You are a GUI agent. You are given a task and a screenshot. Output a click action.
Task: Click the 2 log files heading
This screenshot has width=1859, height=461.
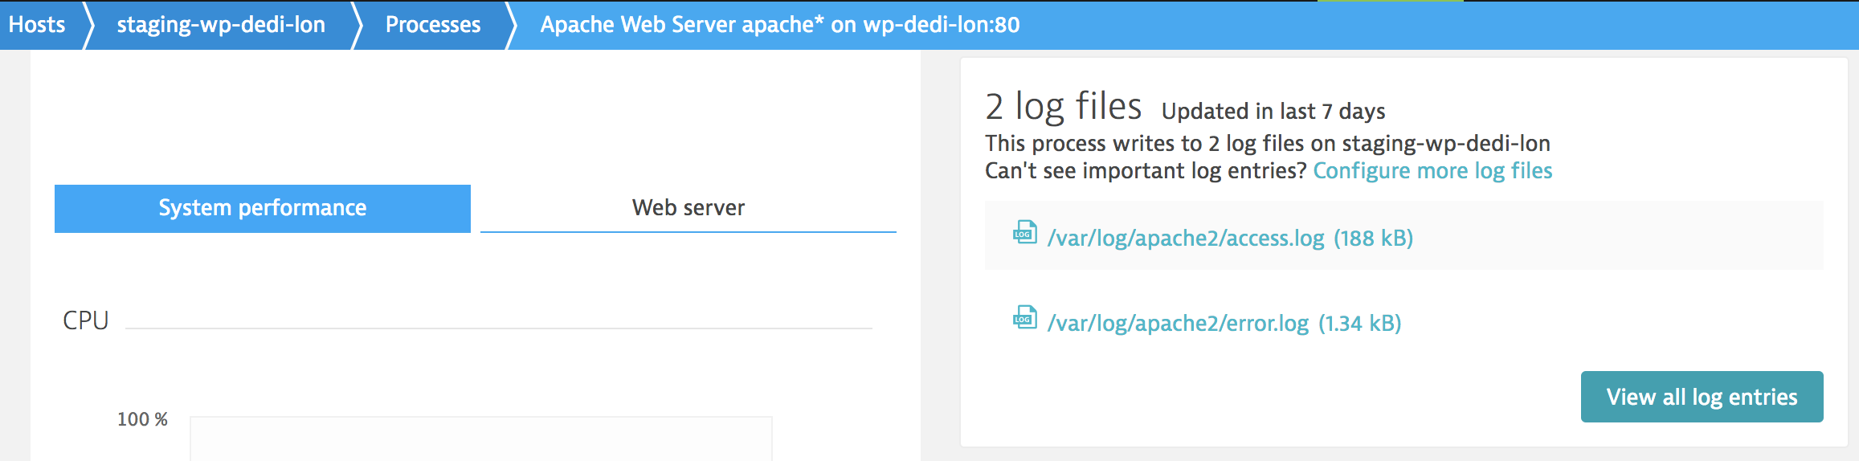point(1063,107)
